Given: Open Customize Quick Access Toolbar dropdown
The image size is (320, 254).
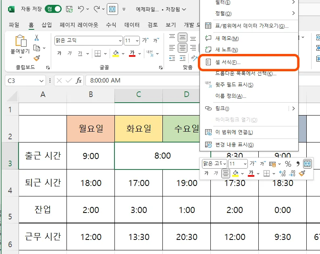Looking at the screenshot, I should [124, 9].
